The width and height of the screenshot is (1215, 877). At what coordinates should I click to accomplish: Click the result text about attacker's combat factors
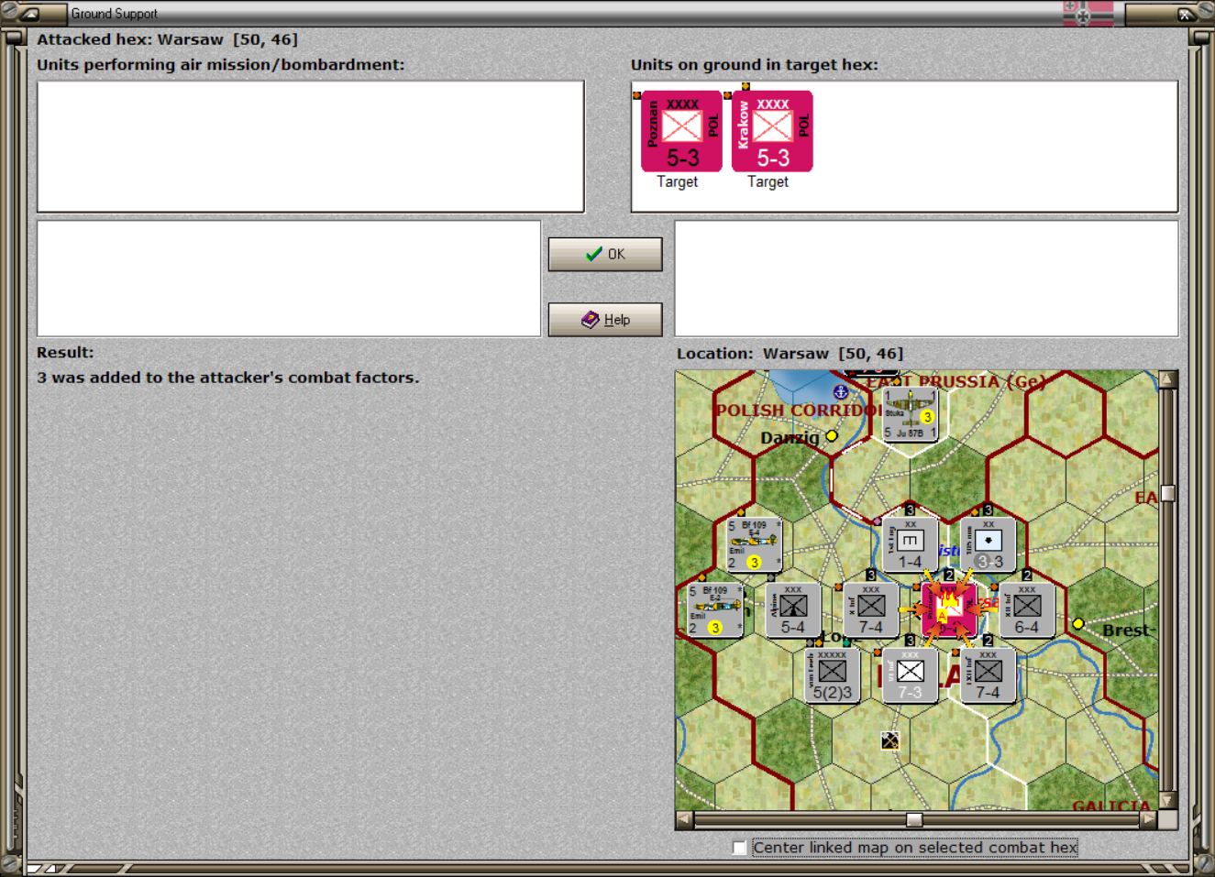tap(227, 378)
